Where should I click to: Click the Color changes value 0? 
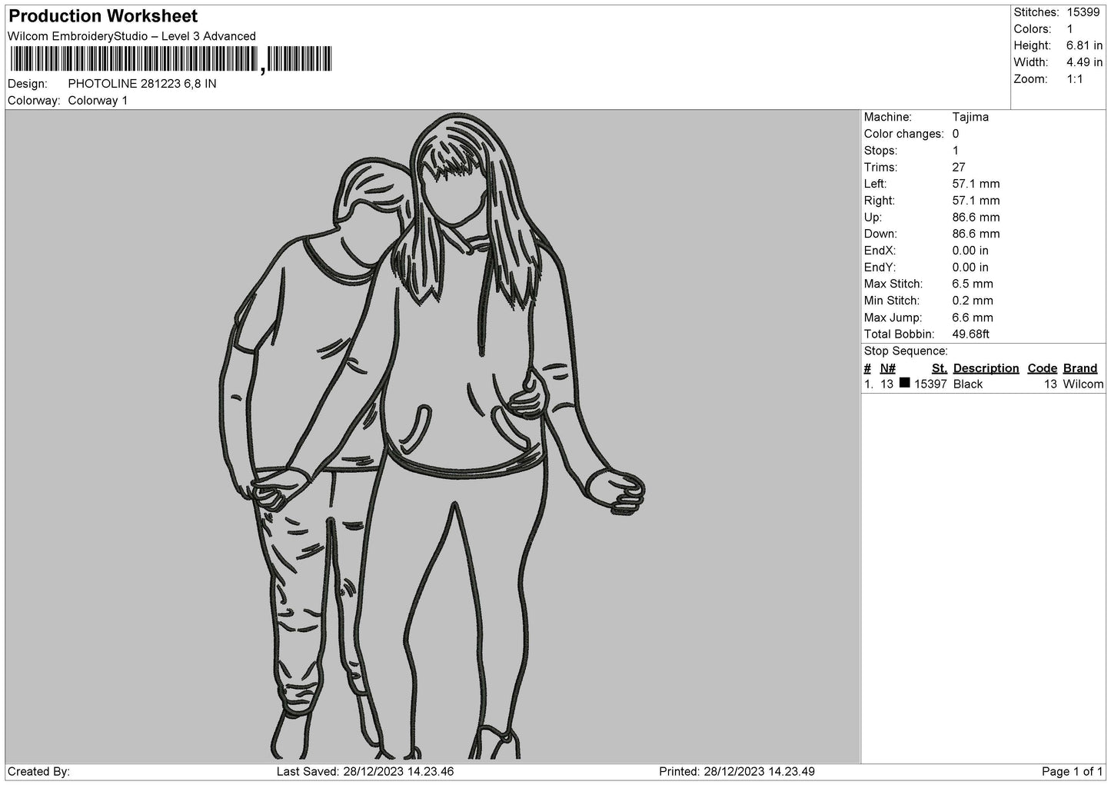[x=956, y=134]
